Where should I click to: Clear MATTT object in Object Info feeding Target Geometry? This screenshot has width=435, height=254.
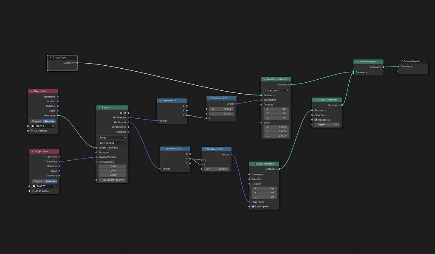(53, 126)
